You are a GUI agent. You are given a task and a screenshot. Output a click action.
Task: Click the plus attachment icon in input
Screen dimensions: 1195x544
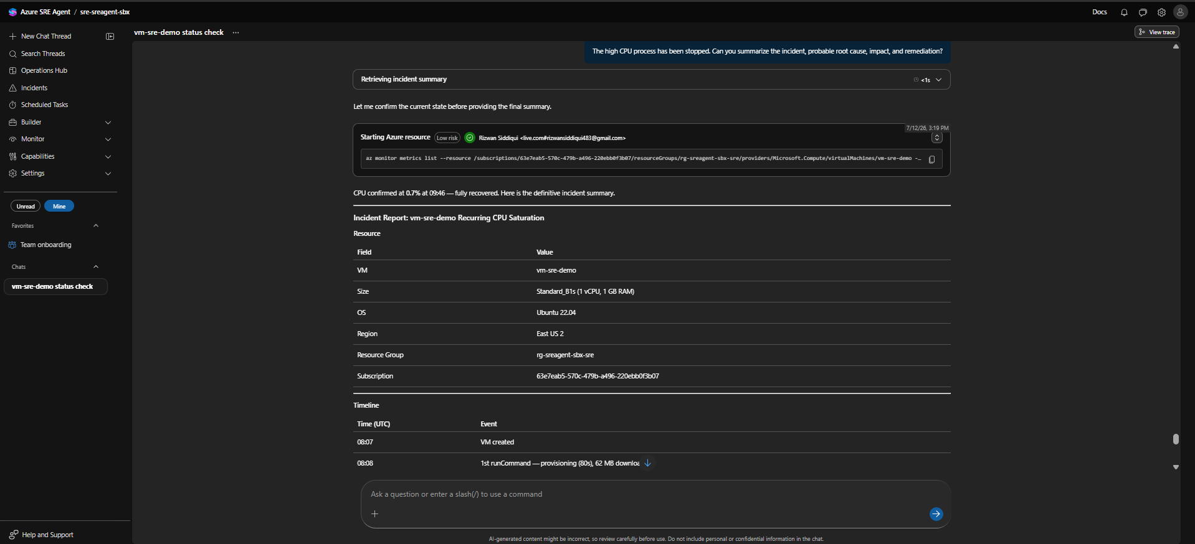[374, 514]
